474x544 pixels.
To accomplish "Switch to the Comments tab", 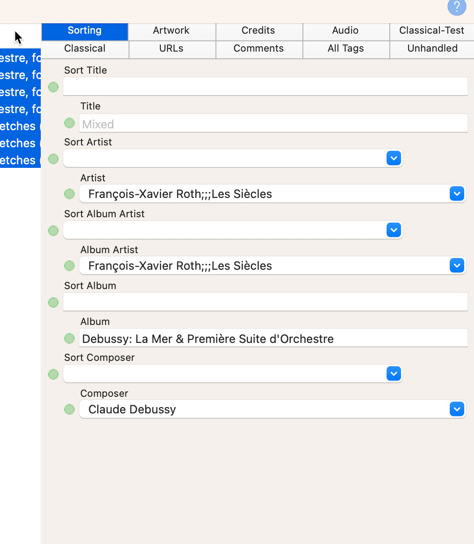I will [259, 49].
